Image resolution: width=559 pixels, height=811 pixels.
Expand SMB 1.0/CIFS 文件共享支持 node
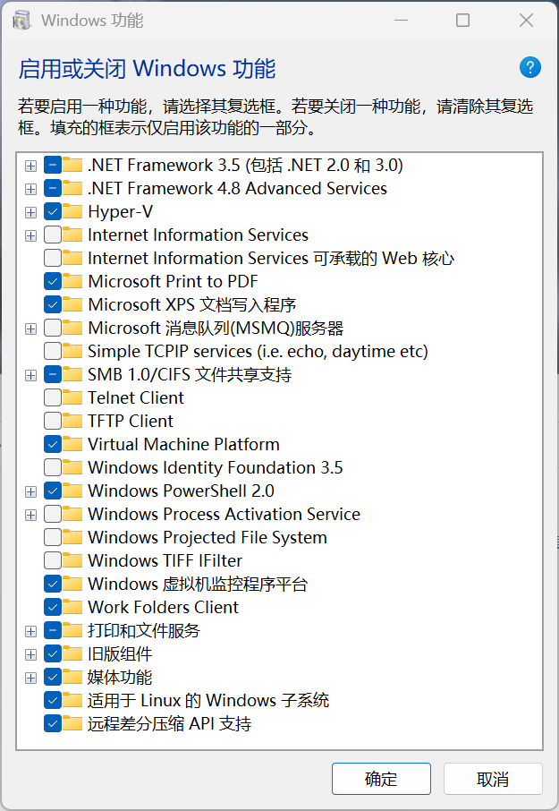(31, 375)
